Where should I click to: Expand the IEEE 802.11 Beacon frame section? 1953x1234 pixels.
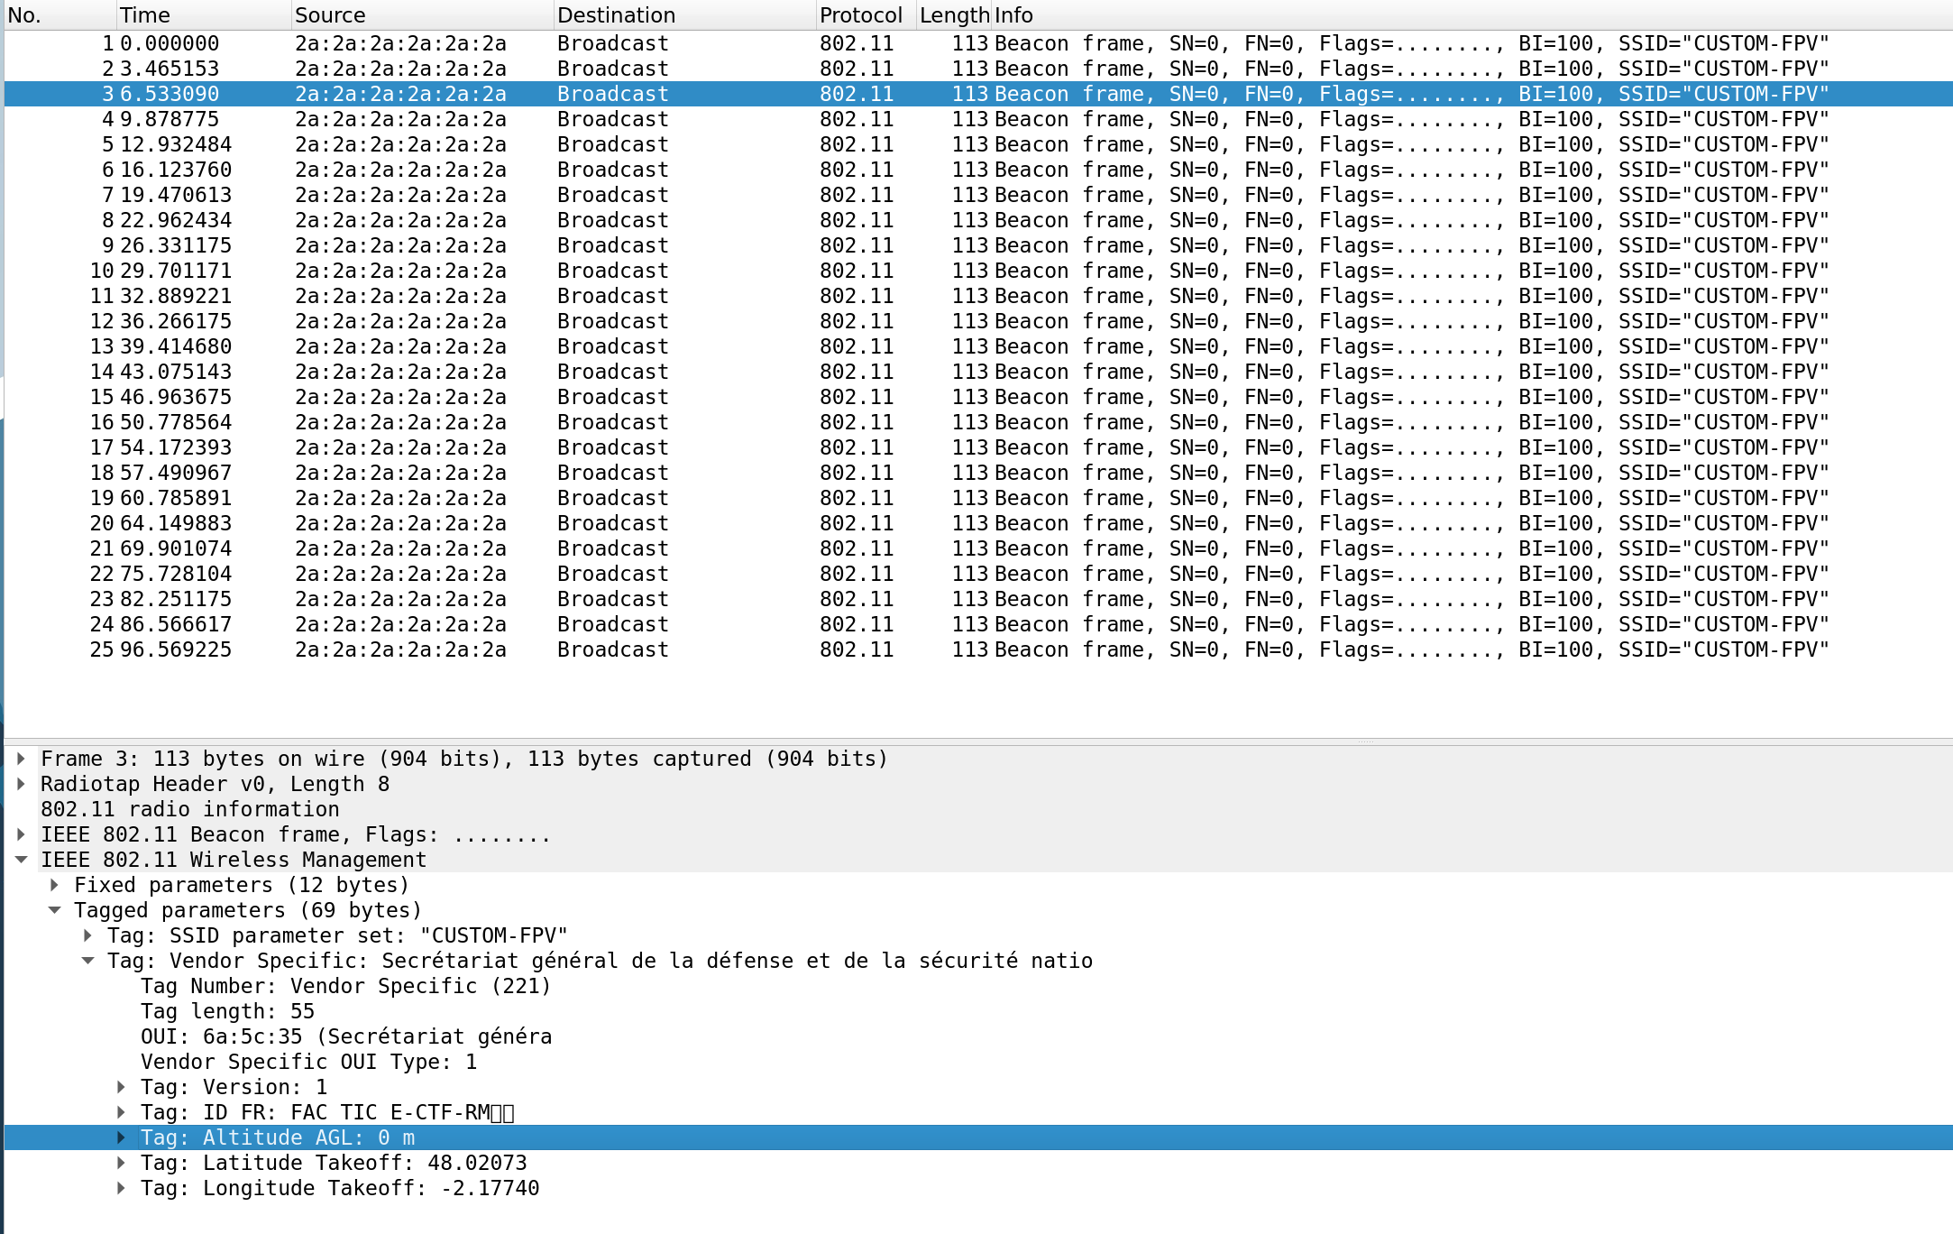pos(21,834)
